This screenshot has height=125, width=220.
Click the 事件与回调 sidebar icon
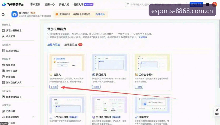3,71
